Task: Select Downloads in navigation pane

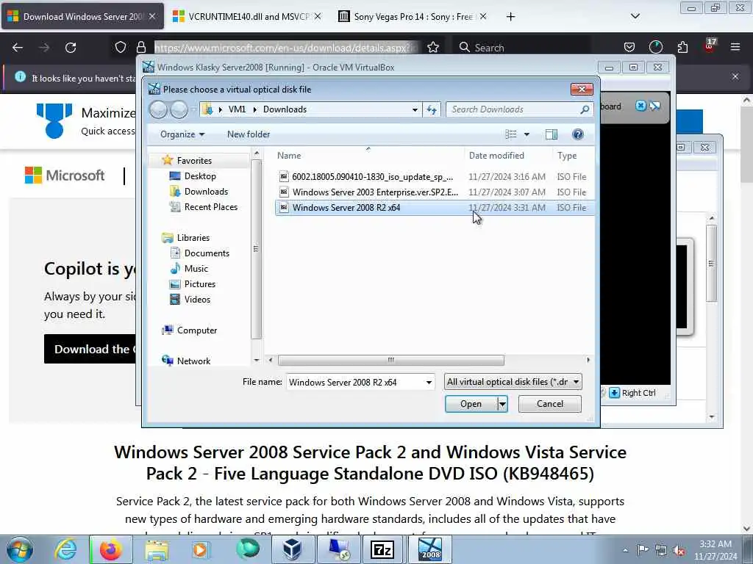Action: coord(206,192)
